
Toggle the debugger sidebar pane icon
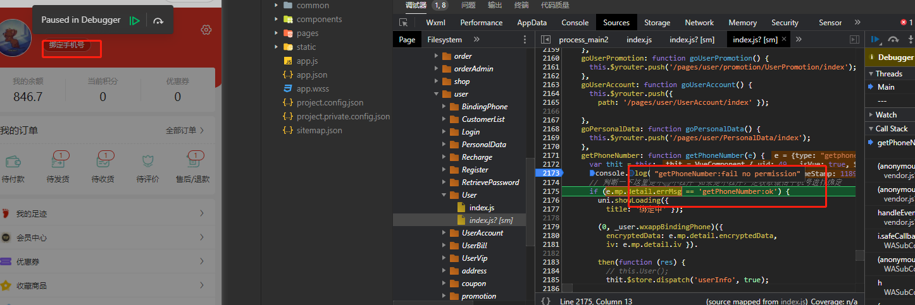coord(854,39)
